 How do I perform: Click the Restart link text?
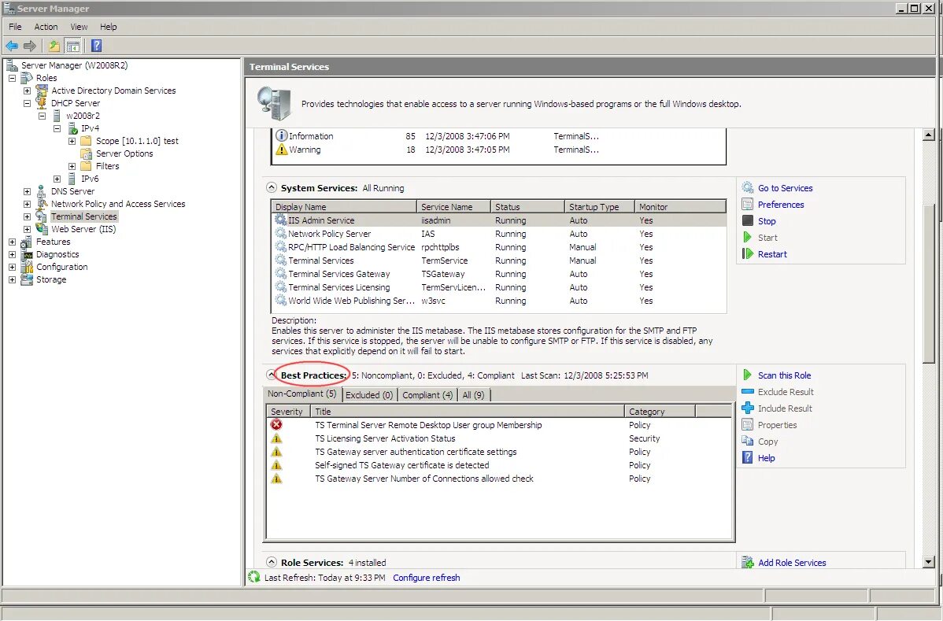(772, 254)
